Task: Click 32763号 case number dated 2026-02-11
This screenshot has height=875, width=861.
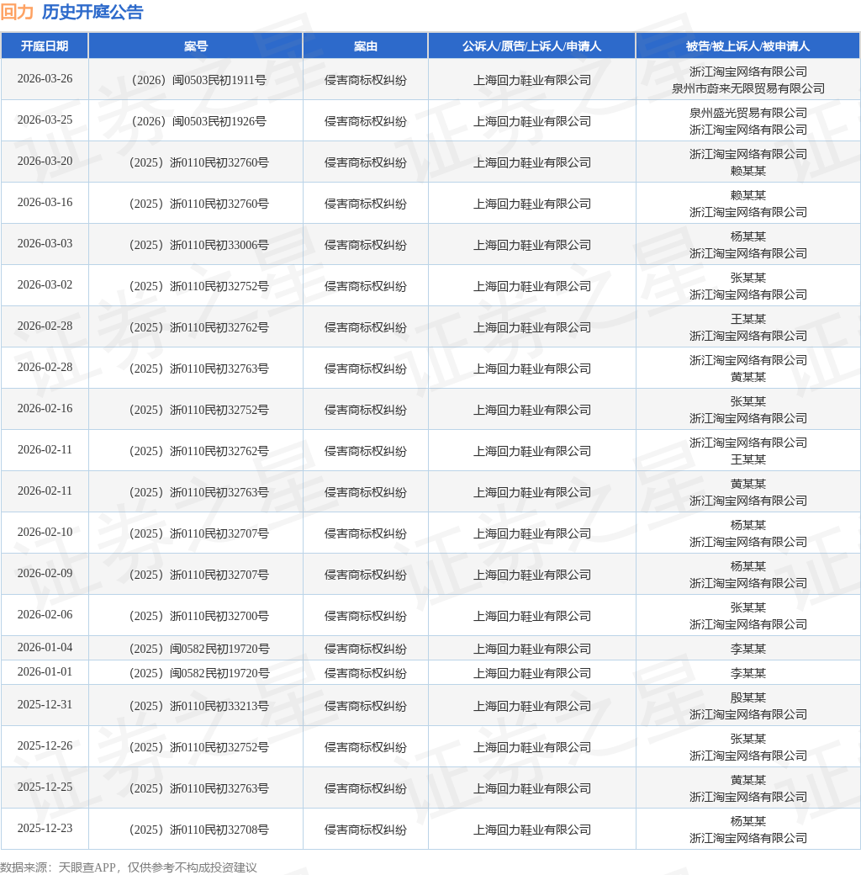Action: point(198,493)
